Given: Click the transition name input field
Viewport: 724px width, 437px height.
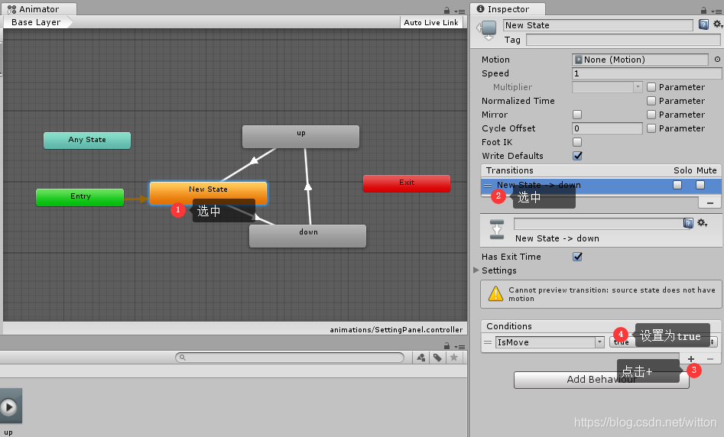Looking at the screenshot, I should coord(598,223).
